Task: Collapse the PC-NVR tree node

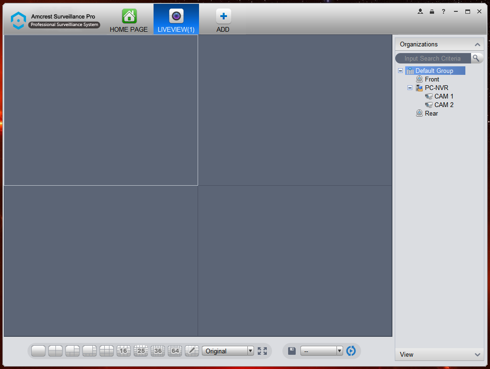Action: 410,88
